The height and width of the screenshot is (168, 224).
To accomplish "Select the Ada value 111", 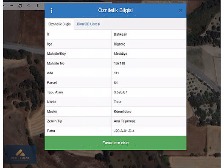I will [x=116, y=73].
